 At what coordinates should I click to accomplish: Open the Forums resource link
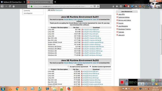(121, 23)
